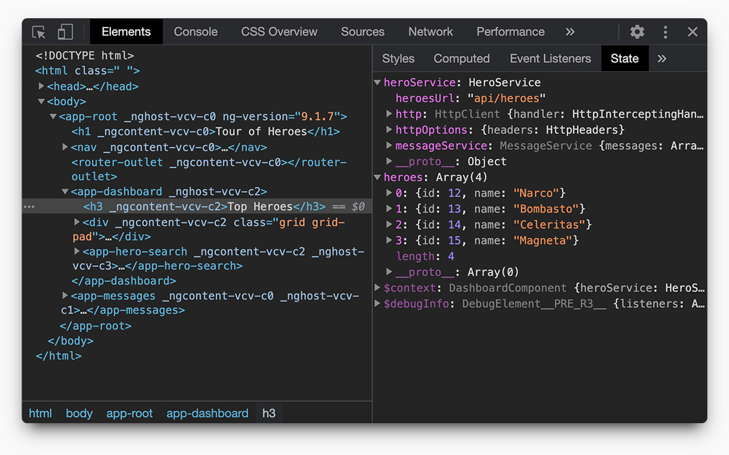Close the DevTools window
Screen dimensions: 729x455
pos(693,32)
